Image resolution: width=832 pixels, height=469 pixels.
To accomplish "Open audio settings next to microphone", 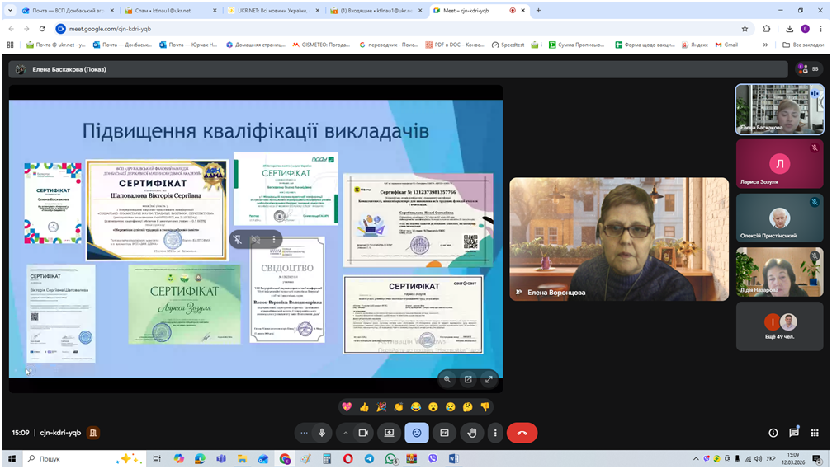I will [304, 433].
